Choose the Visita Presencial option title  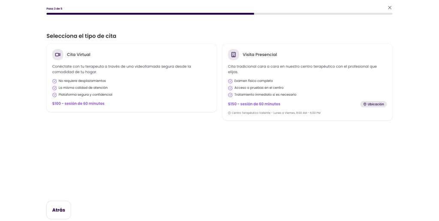(259, 55)
